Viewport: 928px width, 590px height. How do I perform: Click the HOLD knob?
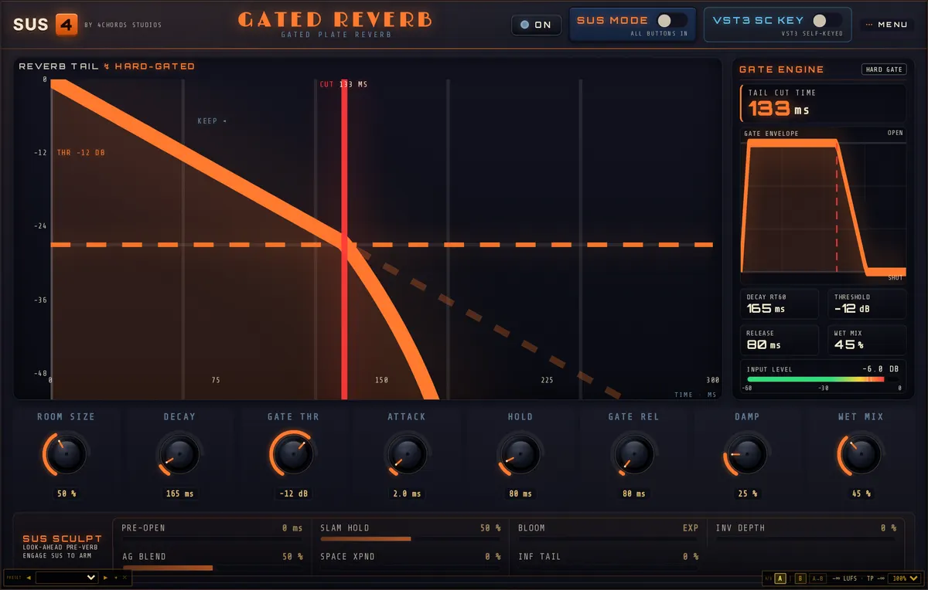click(x=520, y=455)
